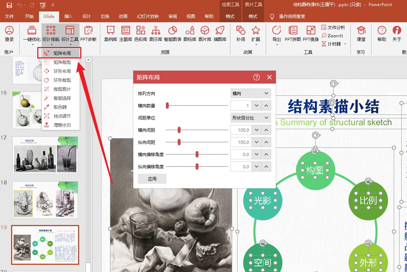Open the 色彩库 color library
Screen dimensions: 407x272
(x=141, y=33)
